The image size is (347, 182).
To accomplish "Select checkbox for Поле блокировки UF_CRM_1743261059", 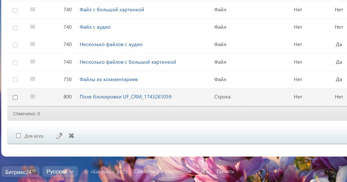I will tap(15, 97).
